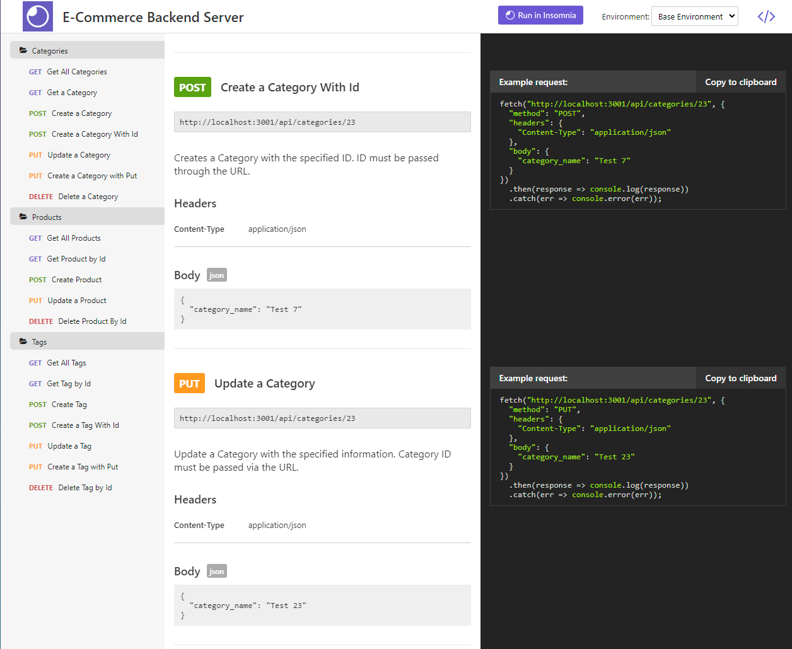The height and width of the screenshot is (649, 792).
Task: Click the "Test 7" JSON body block
Action: (322, 309)
